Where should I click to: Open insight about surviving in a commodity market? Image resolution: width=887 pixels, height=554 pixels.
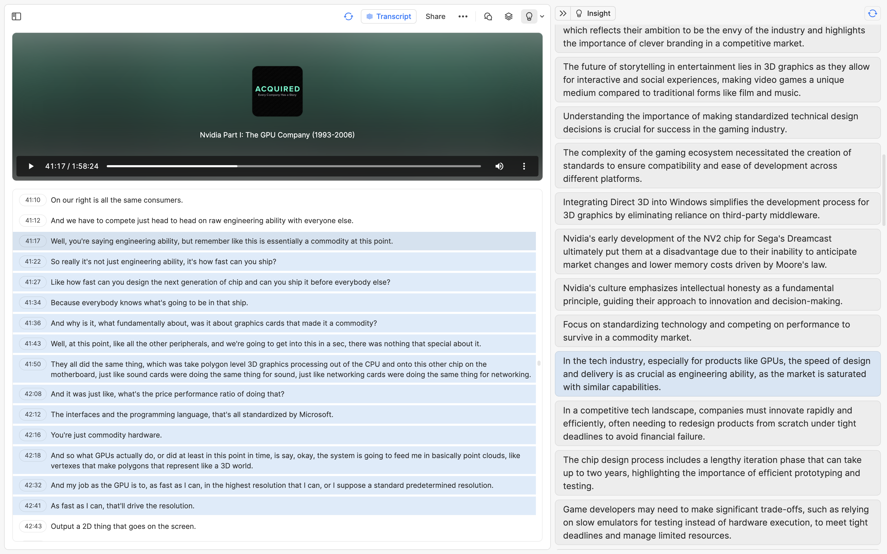pos(717,331)
